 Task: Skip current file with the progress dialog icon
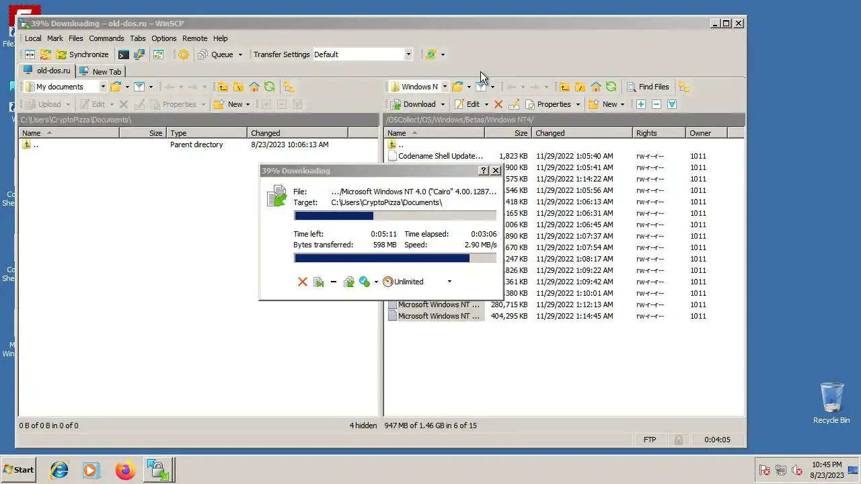point(318,282)
